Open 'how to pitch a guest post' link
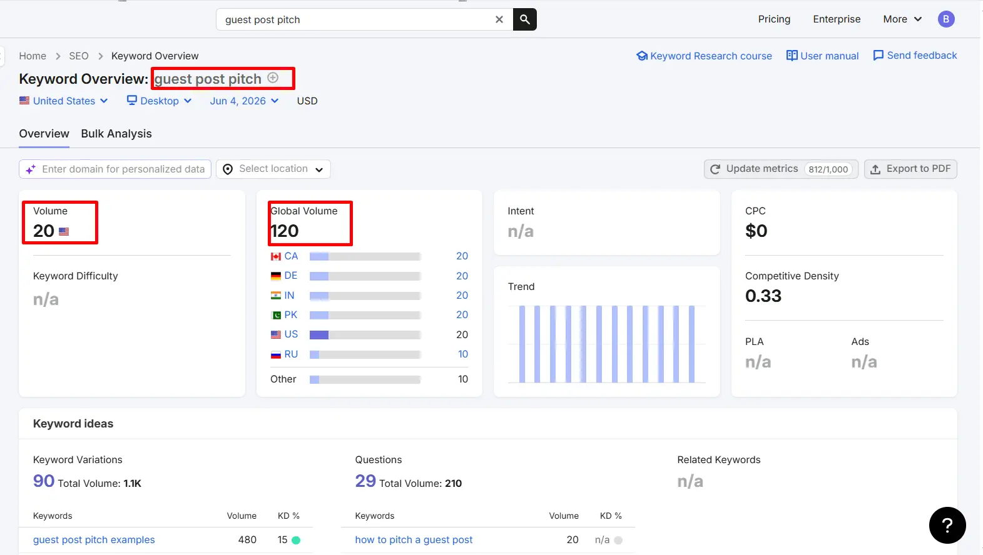 point(414,539)
